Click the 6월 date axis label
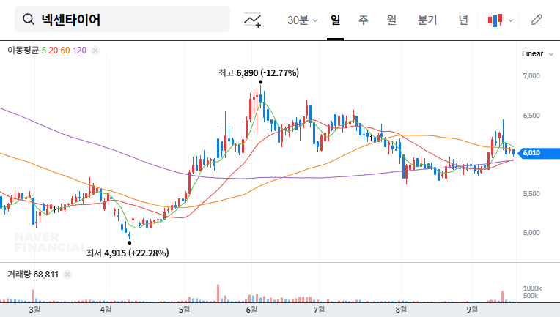This screenshot has height=317, width=560. (251, 310)
